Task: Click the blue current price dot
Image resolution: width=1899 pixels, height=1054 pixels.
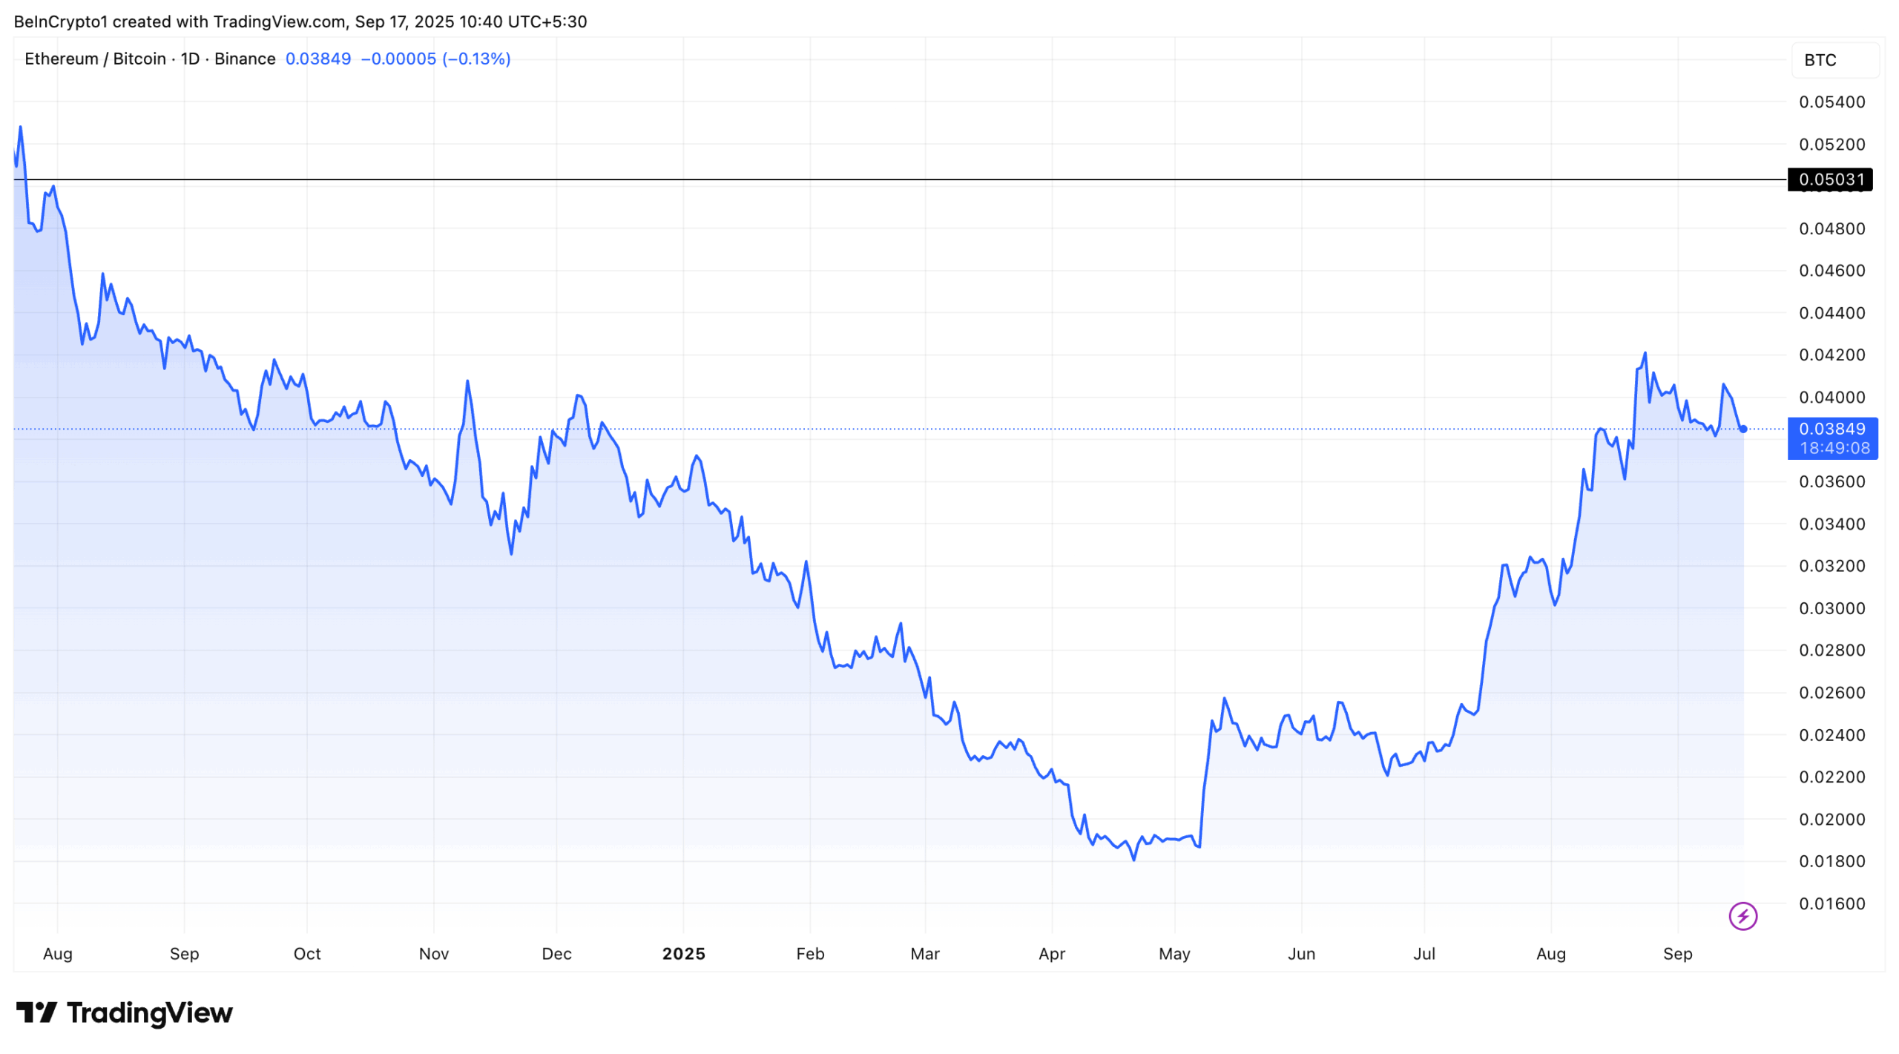Action: (1742, 429)
